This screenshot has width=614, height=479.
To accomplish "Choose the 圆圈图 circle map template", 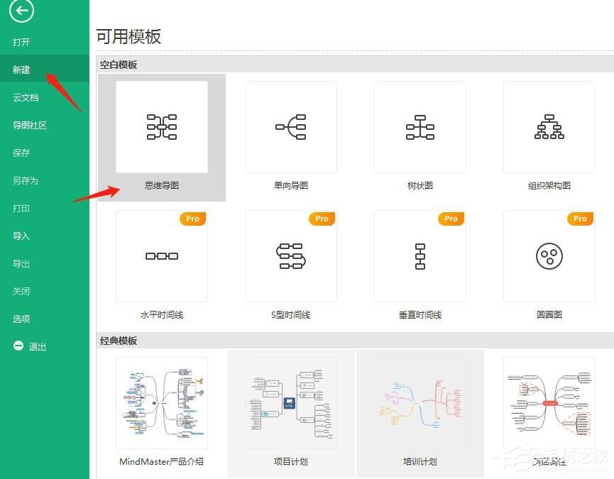I will [549, 255].
